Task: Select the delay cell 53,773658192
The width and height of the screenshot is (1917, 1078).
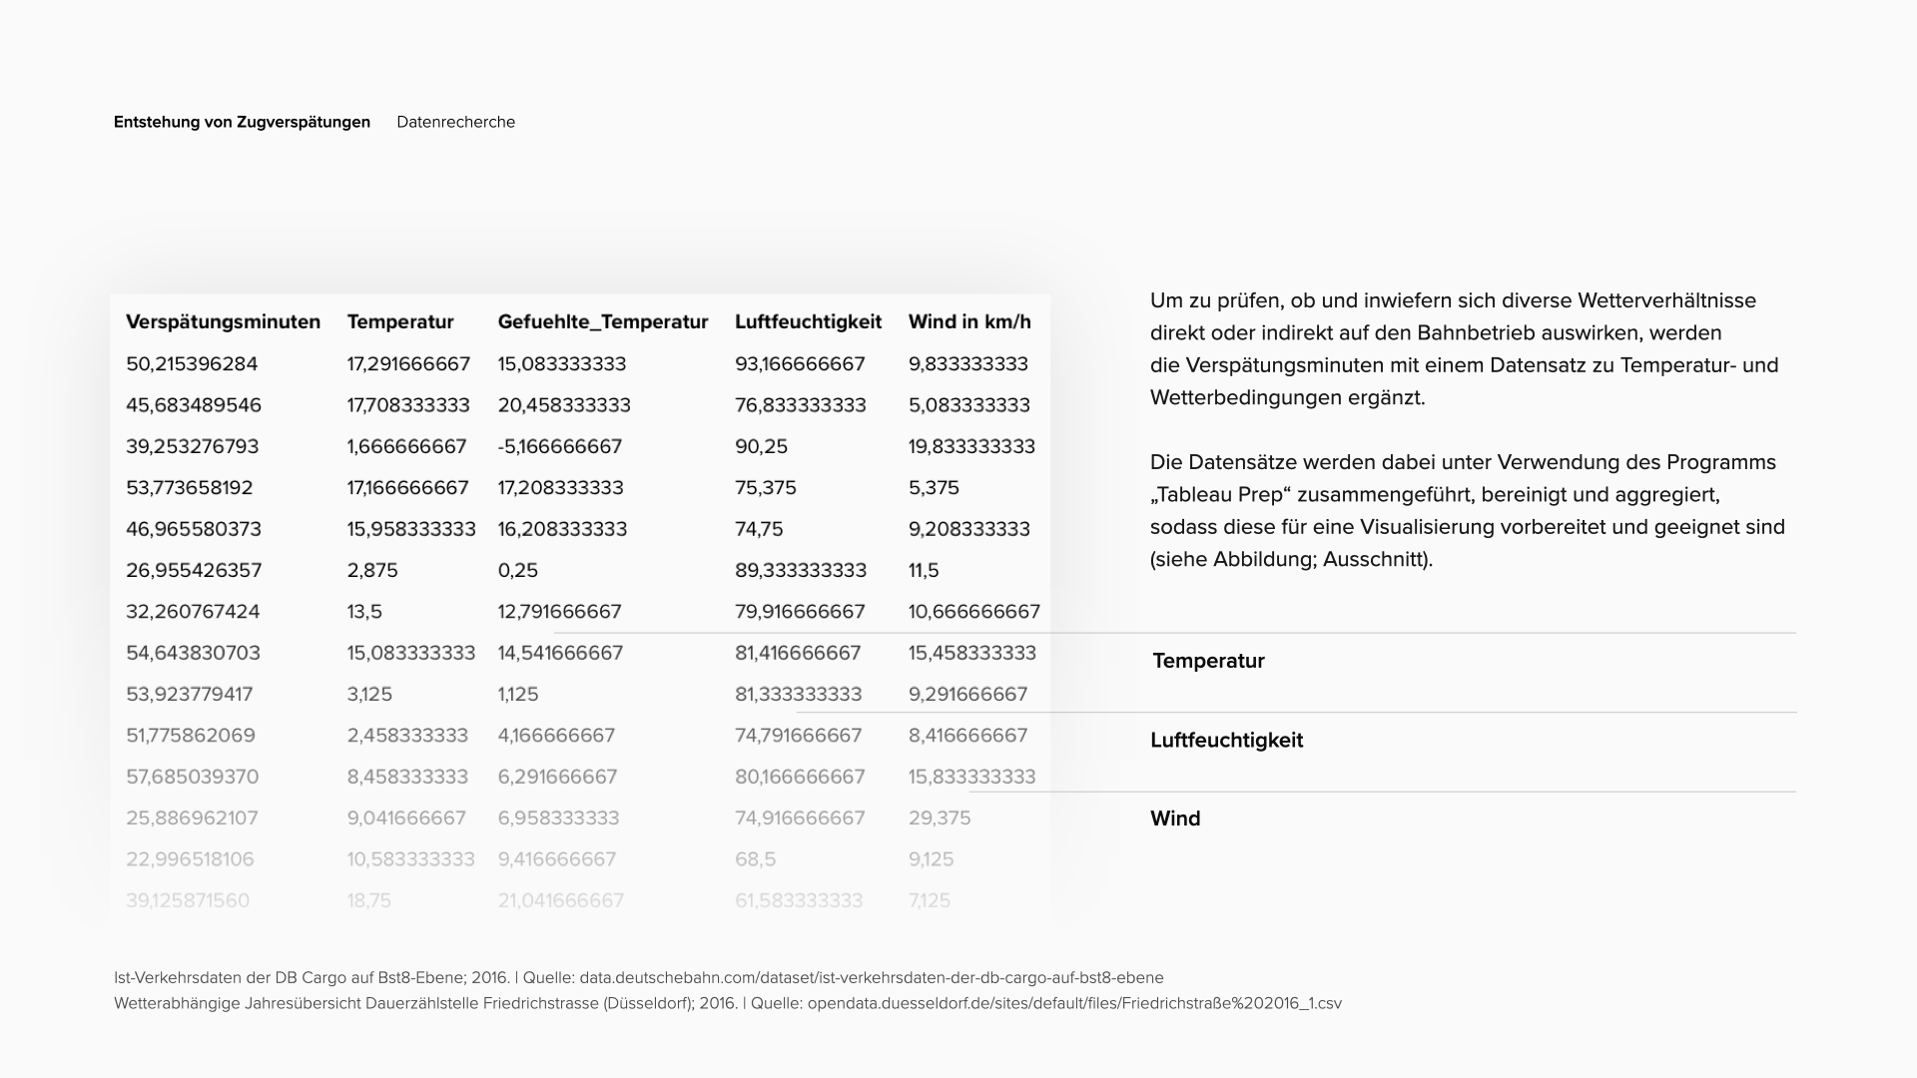Action: click(x=190, y=487)
